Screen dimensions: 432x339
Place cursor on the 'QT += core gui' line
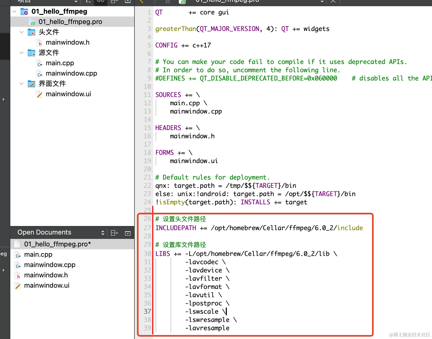coord(192,12)
